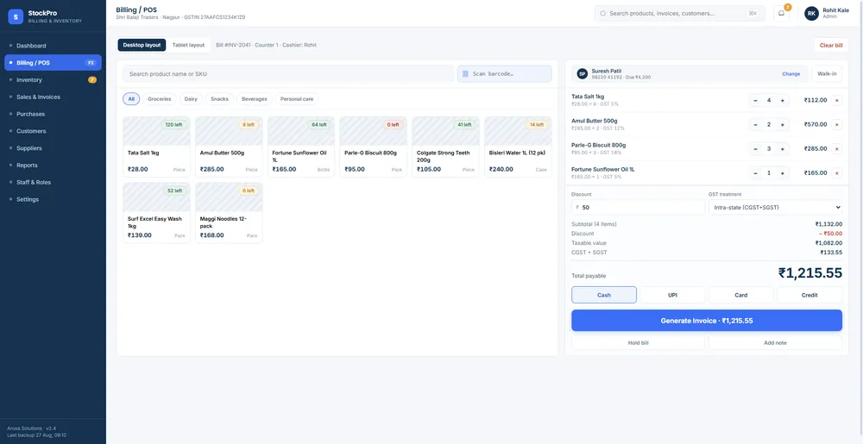Open Customers in sidebar
Screen dimensions: 863x444
(53, 131)
